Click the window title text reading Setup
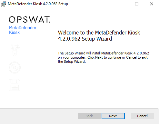Screen dimensions: 159x124 click(x=63, y=4)
